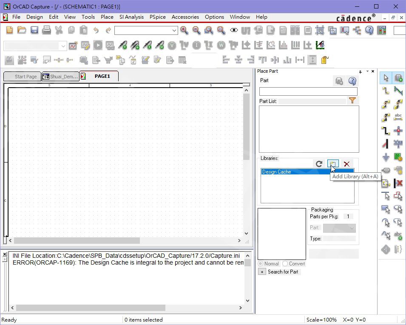
Task: Open help via the question mark toolbar icon
Action: click(x=369, y=30)
